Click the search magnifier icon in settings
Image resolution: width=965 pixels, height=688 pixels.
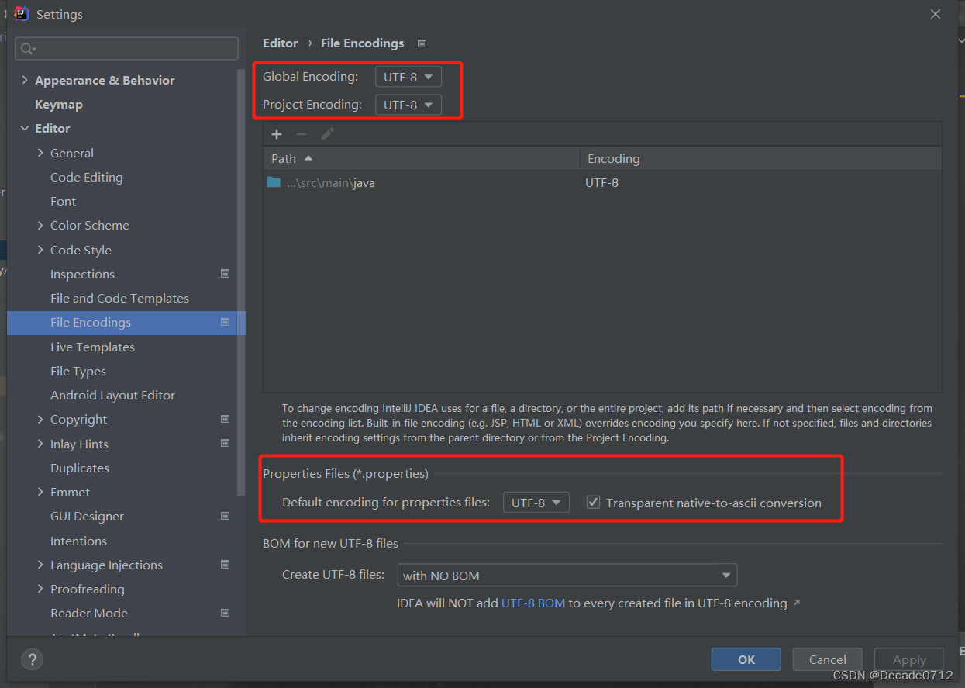pos(27,49)
